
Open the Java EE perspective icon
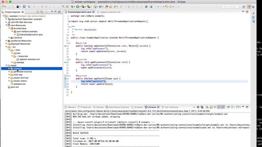(x=249, y=7)
